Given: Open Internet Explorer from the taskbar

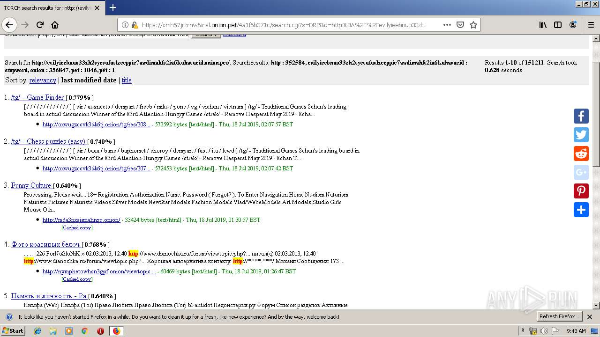Looking at the screenshot, I should click(x=37, y=331).
